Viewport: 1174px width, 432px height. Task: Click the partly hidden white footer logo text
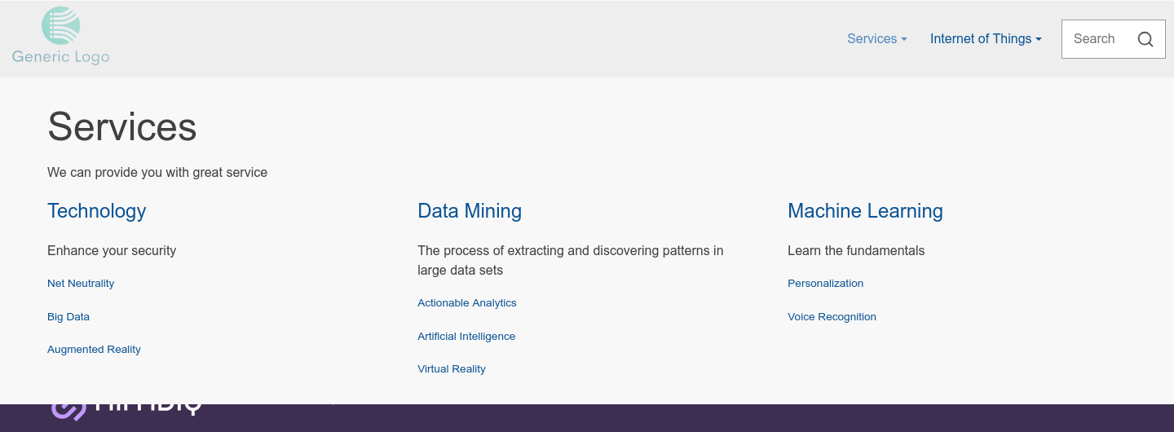tap(148, 409)
